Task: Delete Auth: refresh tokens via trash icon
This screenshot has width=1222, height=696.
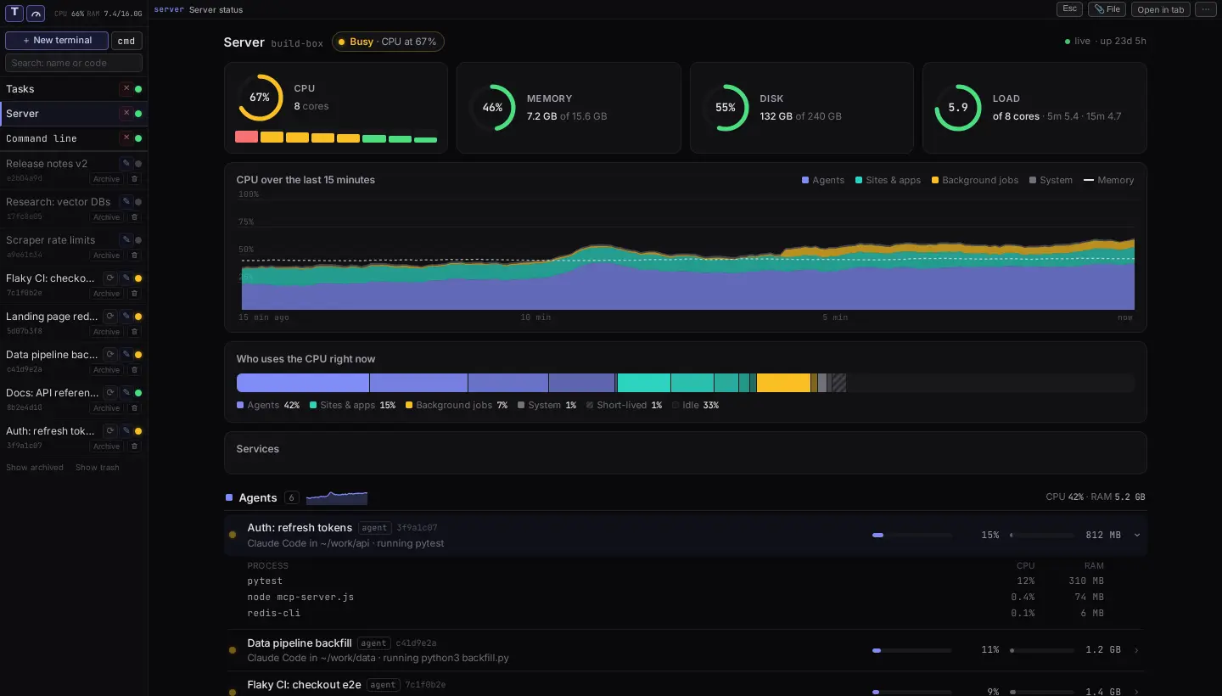Action: coord(133,446)
